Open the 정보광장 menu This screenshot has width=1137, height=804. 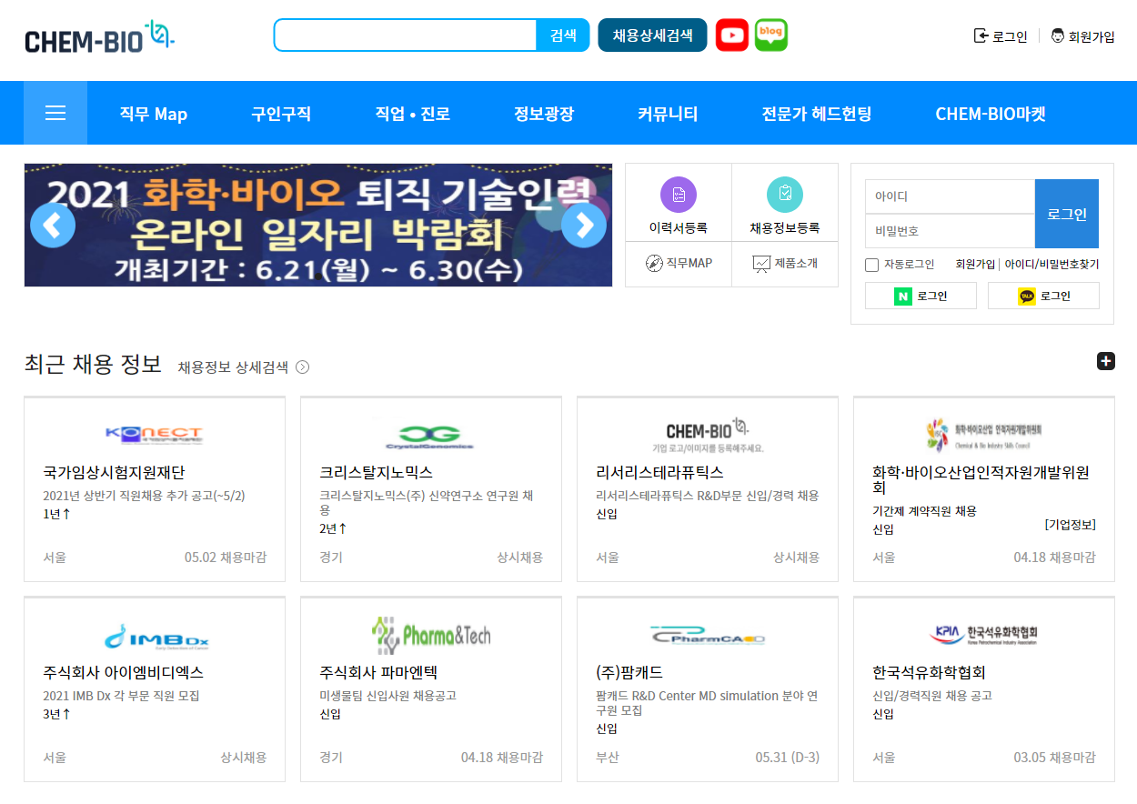(x=544, y=114)
